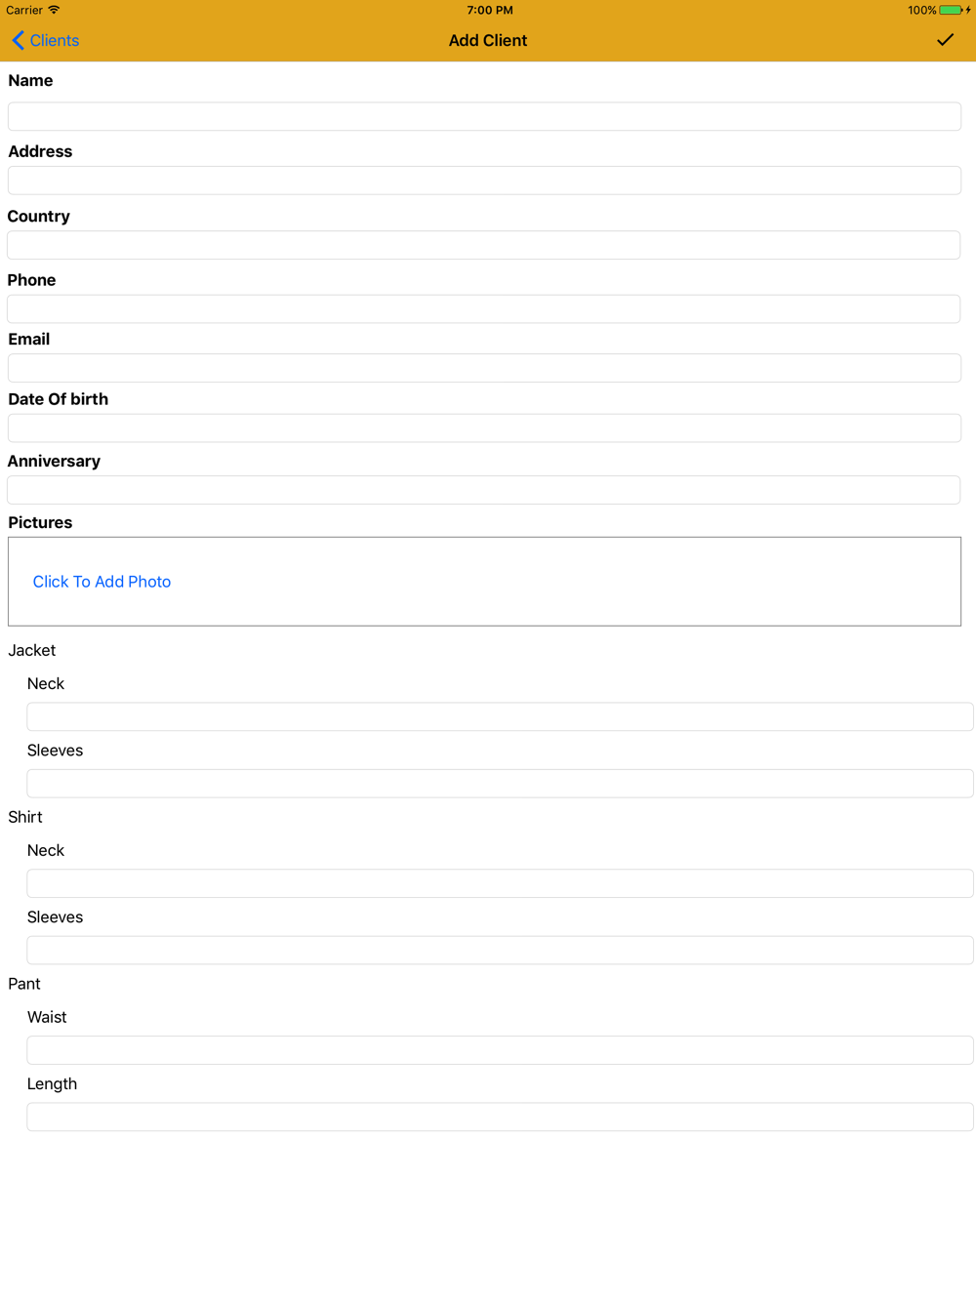Open the Date Of birth field
The width and height of the screenshot is (976, 1302).
click(484, 428)
